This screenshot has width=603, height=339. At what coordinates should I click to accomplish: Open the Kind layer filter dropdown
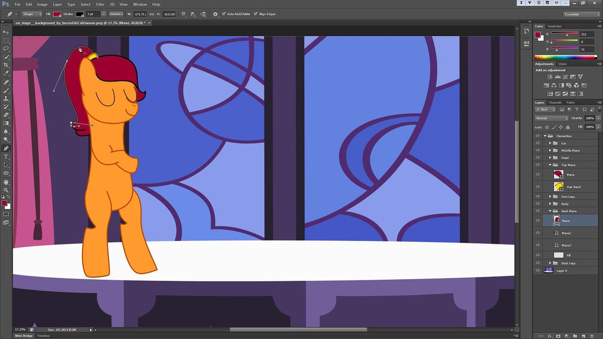coord(546,109)
